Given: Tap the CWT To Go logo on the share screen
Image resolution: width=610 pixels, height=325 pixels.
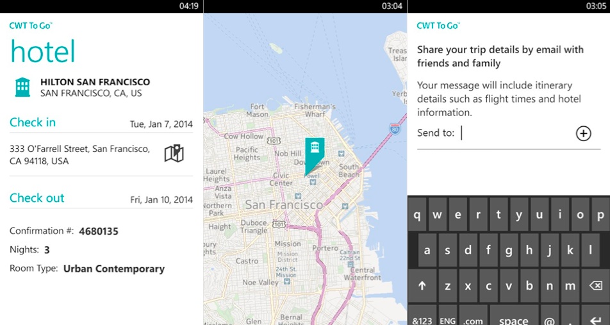Looking at the screenshot, I should [x=438, y=26].
